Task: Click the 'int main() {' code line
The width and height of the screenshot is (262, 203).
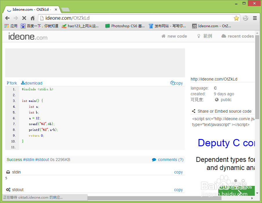Action: 32,101
